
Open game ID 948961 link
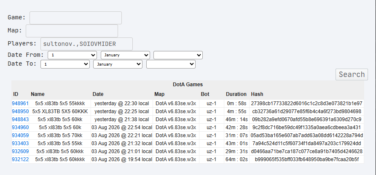20,103
